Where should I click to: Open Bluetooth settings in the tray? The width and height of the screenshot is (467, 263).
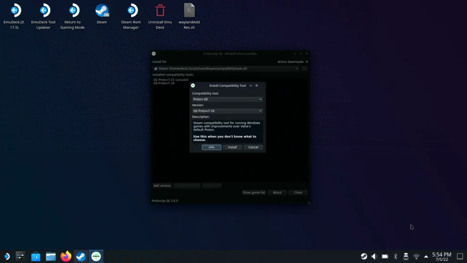tap(395, 257)
